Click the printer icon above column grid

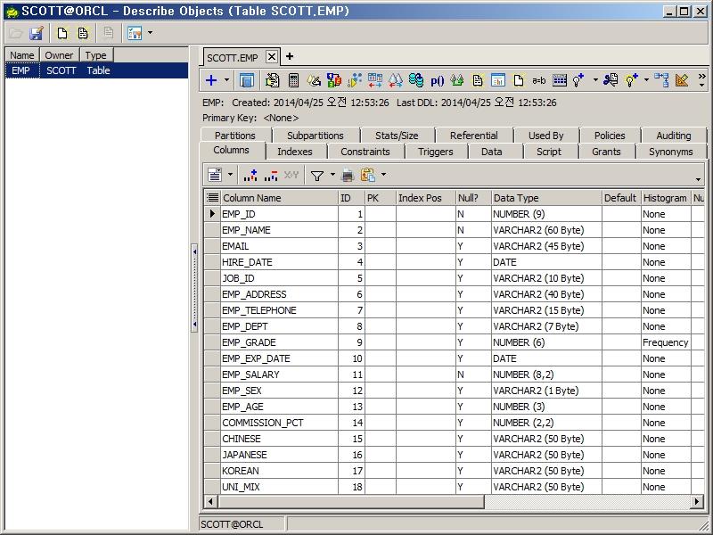348,176
